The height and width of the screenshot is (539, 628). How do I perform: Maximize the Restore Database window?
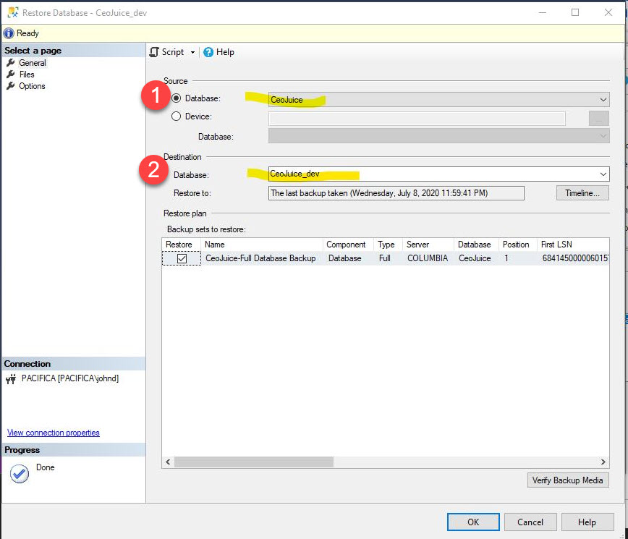[575, 12]
